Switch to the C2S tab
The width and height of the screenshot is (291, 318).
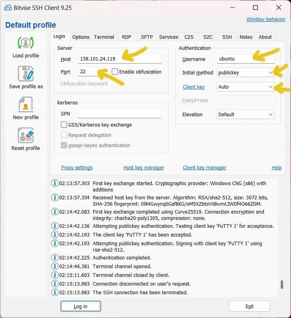coord(189,37)
